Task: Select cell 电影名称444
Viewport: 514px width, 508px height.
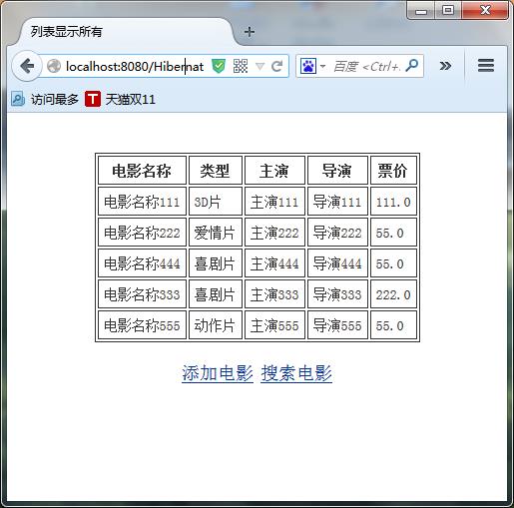Action: point(142,263)
